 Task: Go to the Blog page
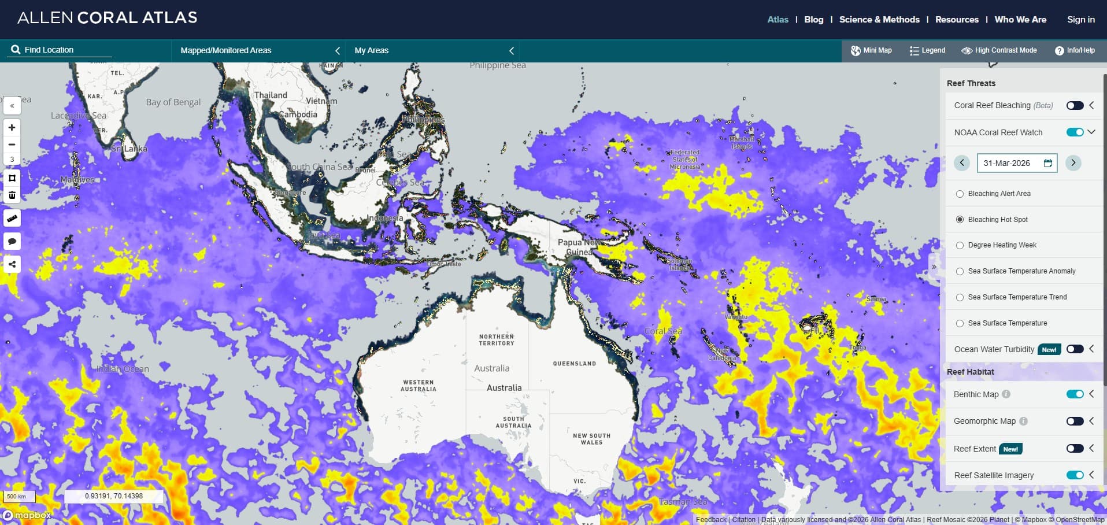(x=813, y=20)
